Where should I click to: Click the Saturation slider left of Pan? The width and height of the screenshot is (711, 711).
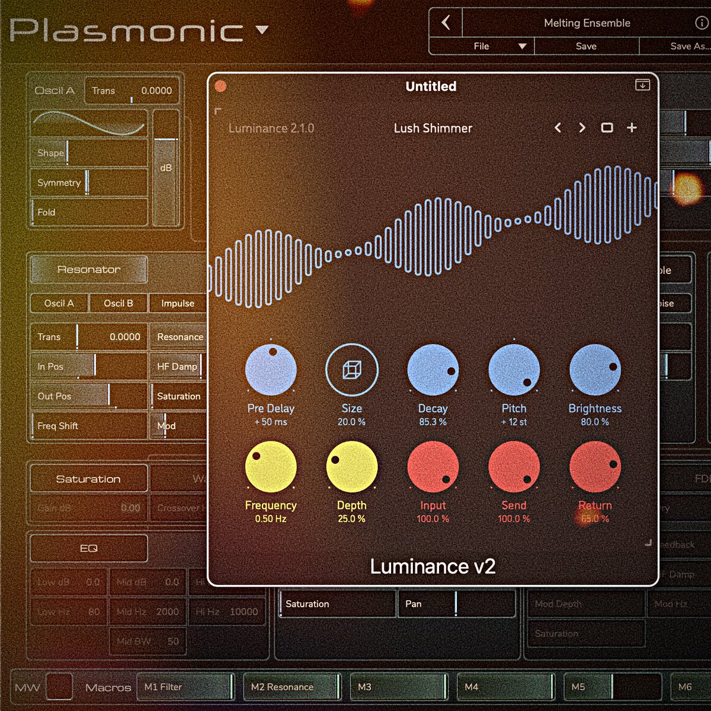[x=337, y=604]
